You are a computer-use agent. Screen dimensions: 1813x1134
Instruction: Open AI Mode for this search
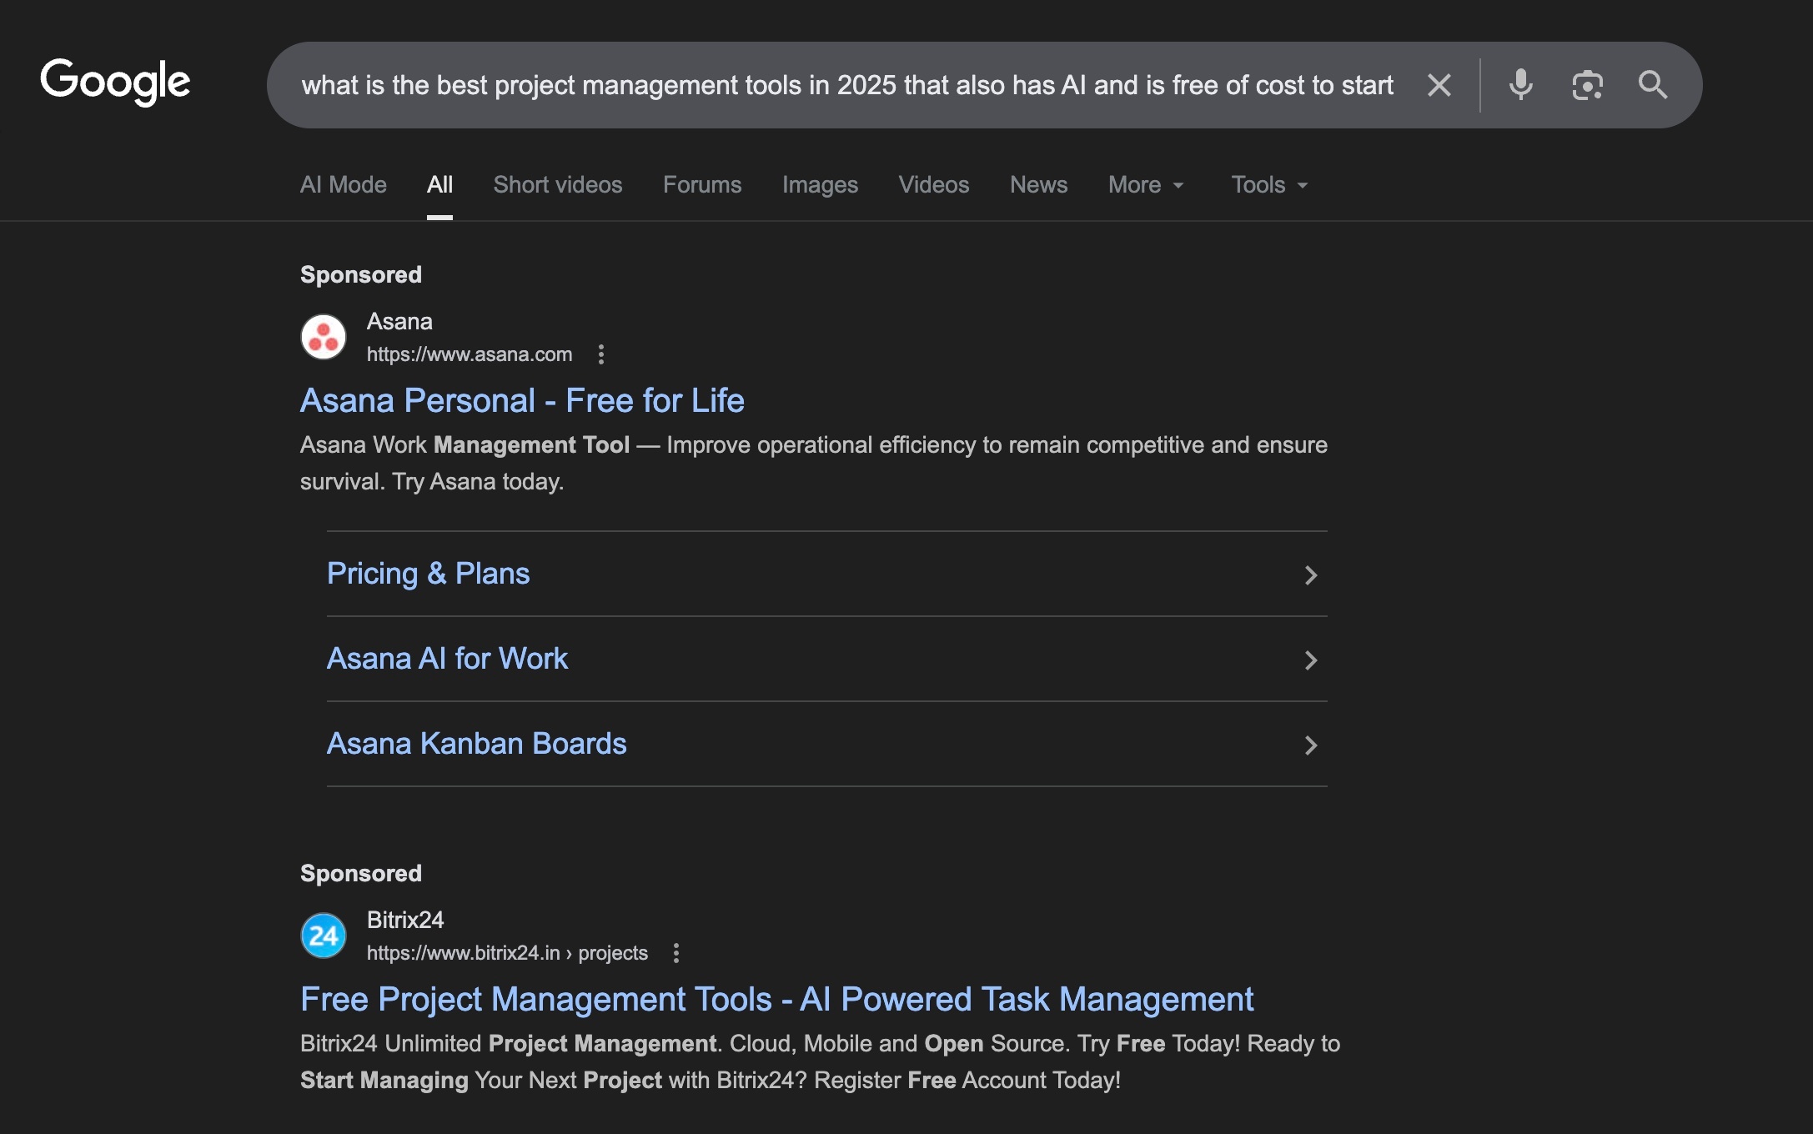click(x=342, y=184)
